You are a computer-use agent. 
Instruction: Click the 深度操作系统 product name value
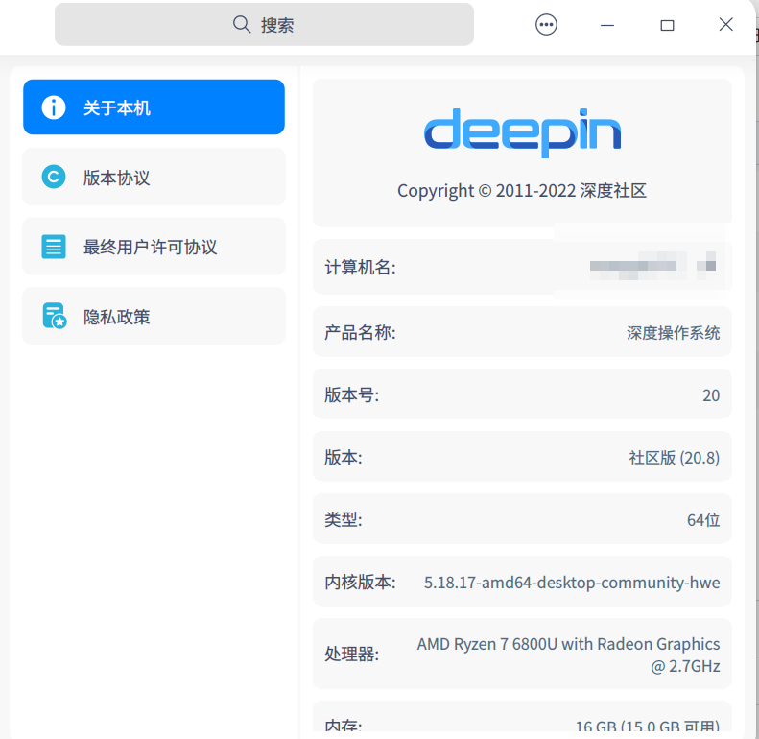(x=673, y=333)
